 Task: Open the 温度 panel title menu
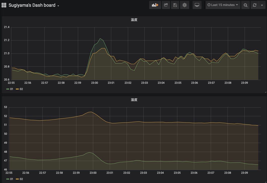point(134,20)
